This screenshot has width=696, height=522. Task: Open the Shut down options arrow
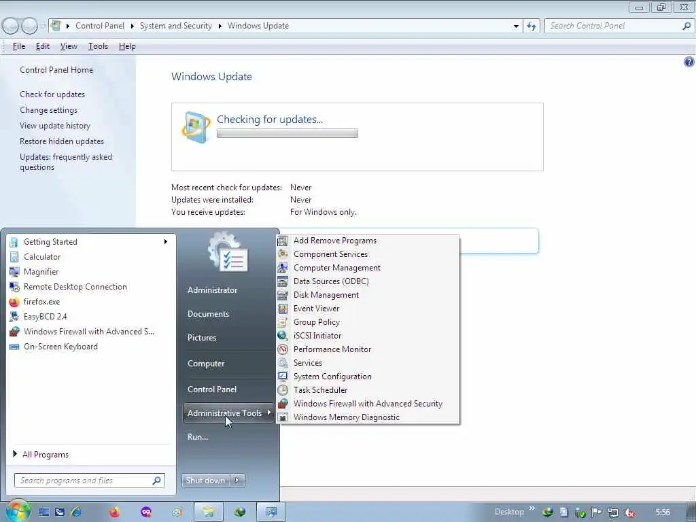coord(237,481)
